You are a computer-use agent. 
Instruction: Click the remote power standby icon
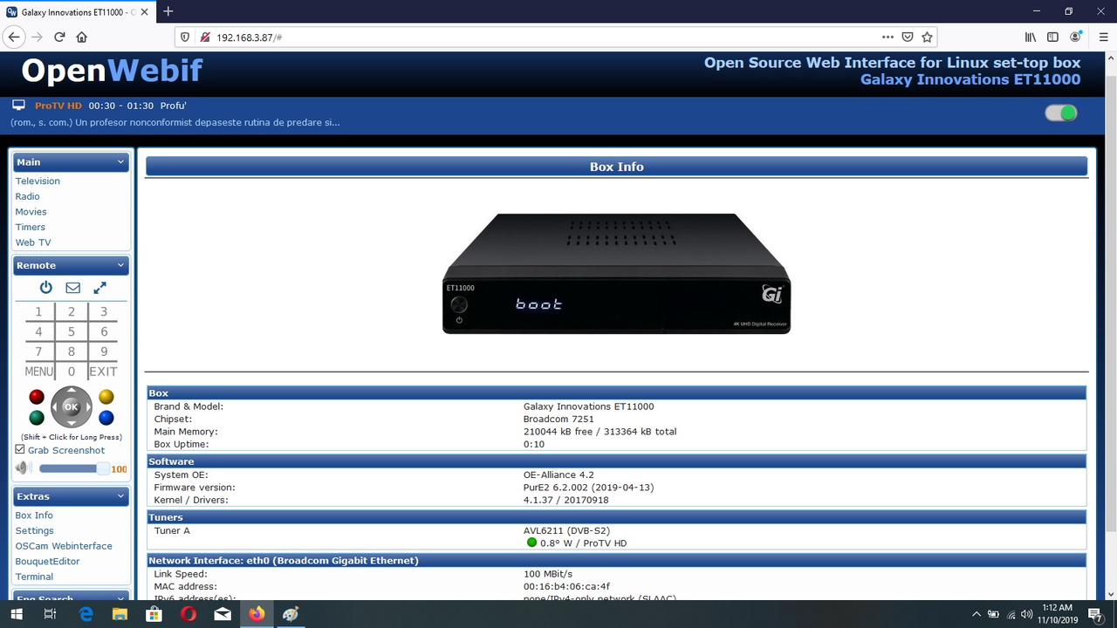46,288
